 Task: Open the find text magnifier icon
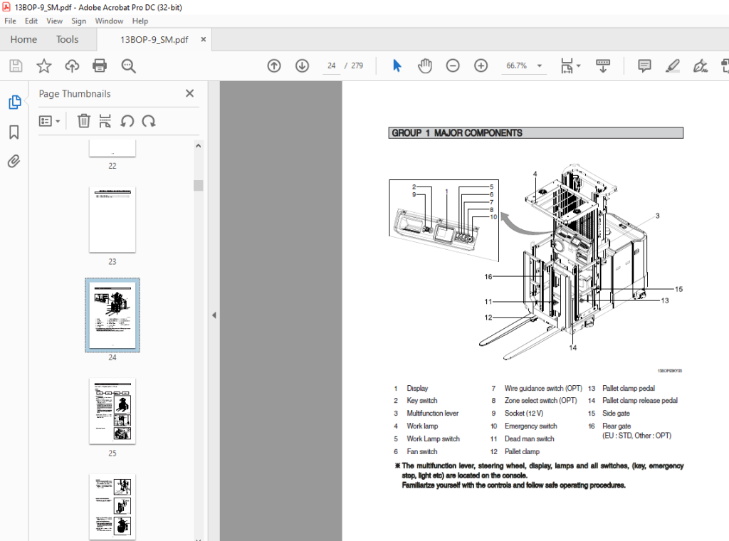[x=128, y=66]
